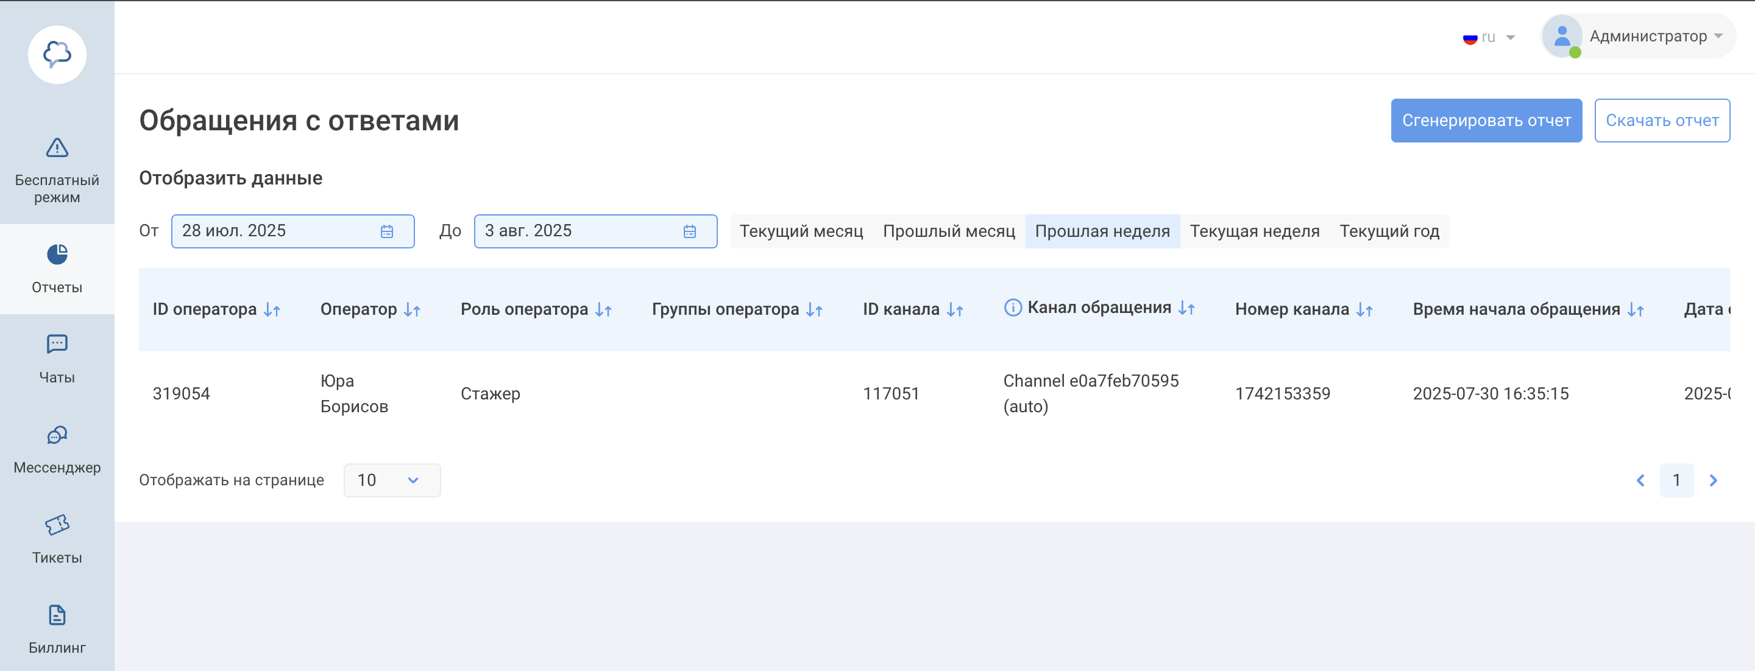Sort by Канал обращения column
The width and height of the screenshot is (1755, 671).
click(1187, 308)
